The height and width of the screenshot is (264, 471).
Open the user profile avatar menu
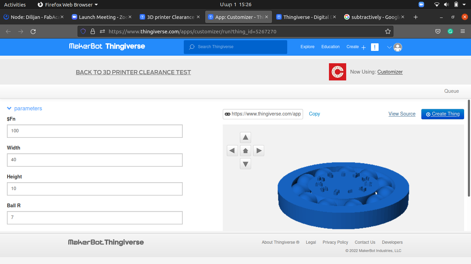point(398,47)
